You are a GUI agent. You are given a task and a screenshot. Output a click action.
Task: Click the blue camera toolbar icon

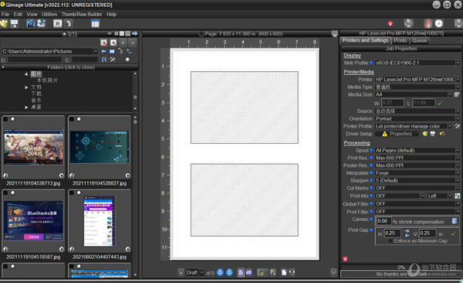pos(30,23)
